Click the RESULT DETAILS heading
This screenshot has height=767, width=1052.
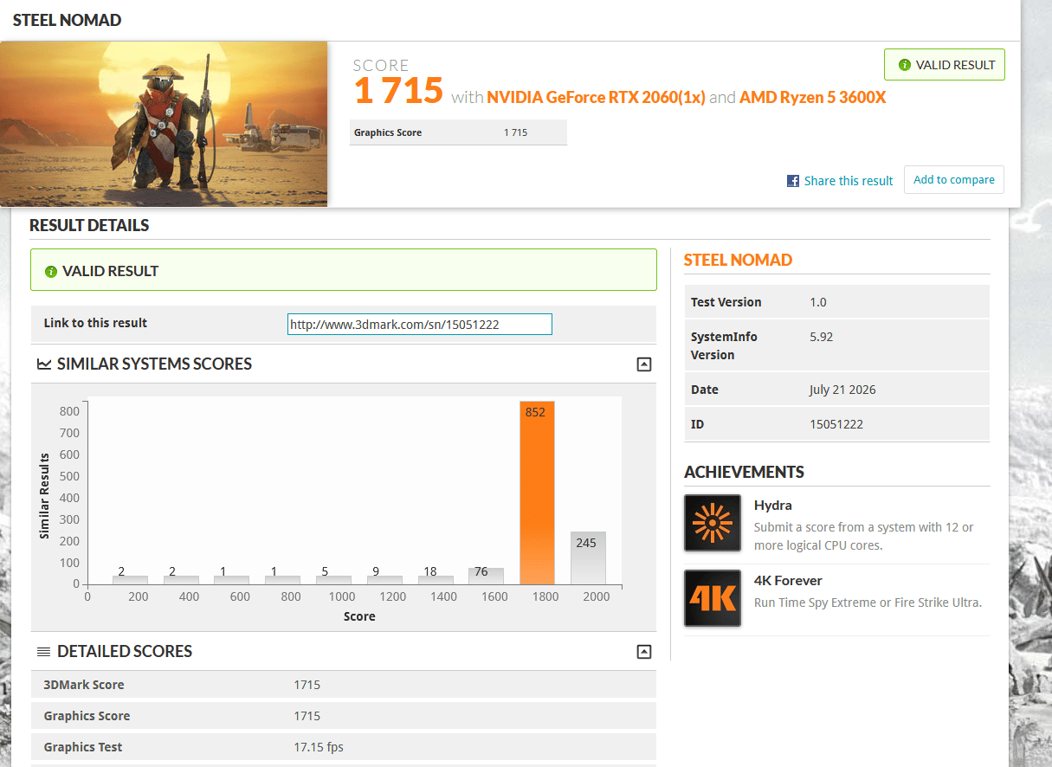click(x=89, y=225)
